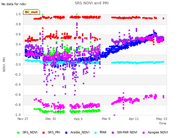The width and height of the screenshot is (184, 138).
Task: Select the Apogee NDVI legend label
Action: [158, 132]
